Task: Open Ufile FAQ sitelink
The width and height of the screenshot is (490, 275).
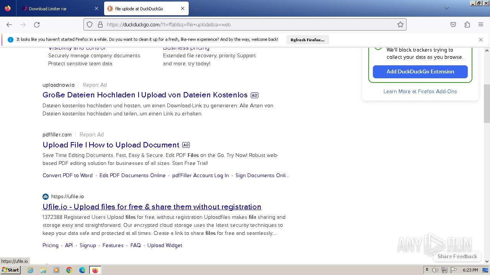Action: click(x=136, y=245)
